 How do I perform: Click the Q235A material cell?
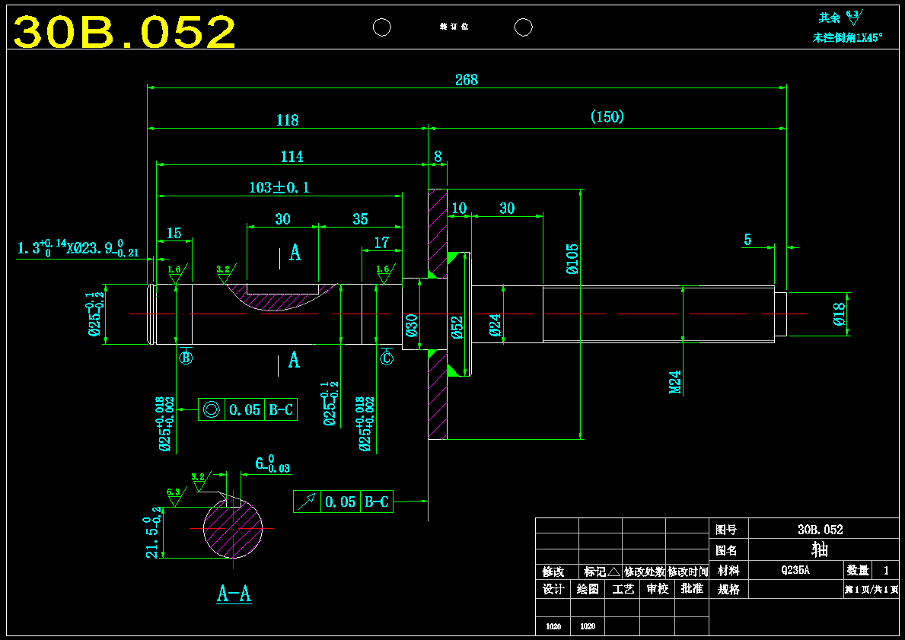795,571
